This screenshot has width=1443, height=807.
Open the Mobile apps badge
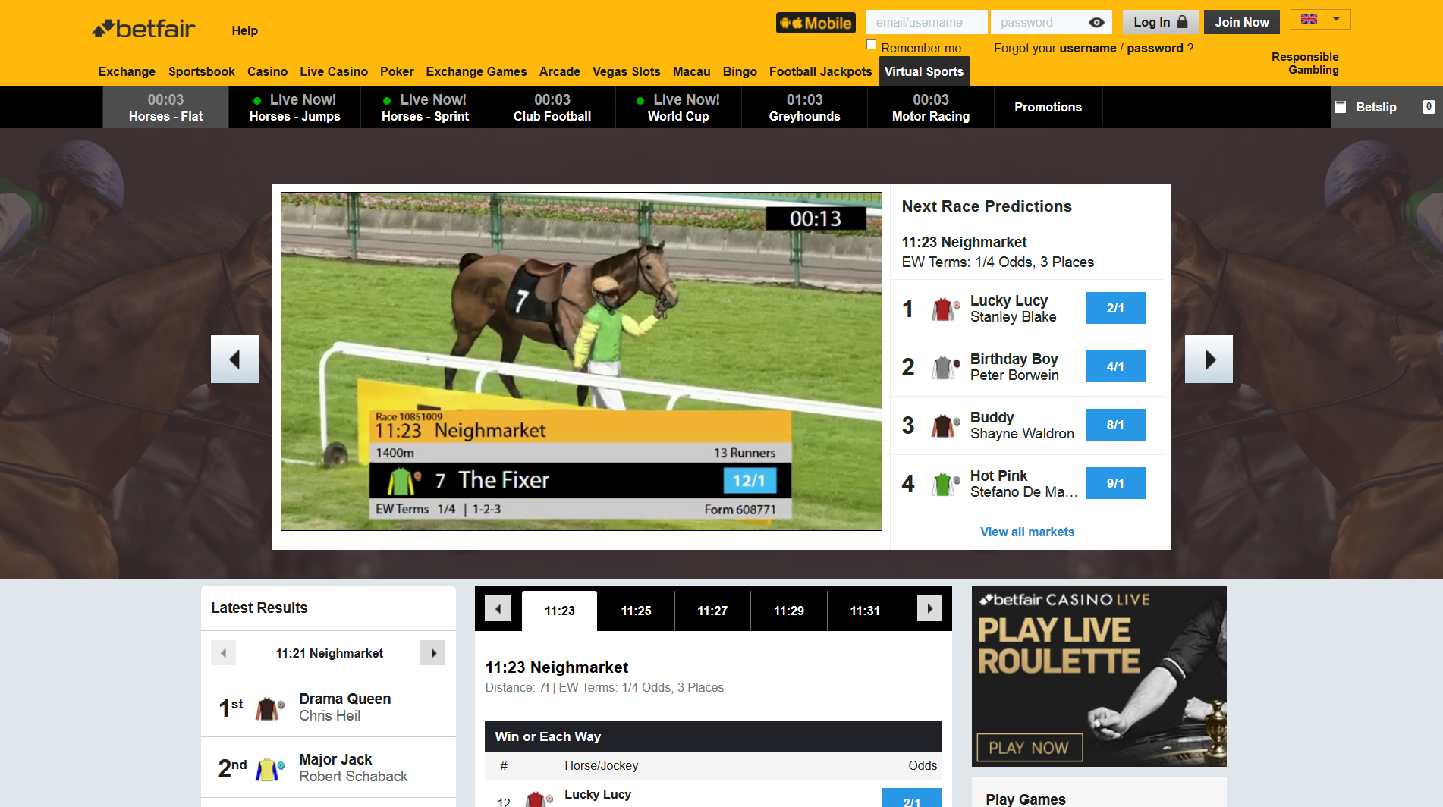816,23
